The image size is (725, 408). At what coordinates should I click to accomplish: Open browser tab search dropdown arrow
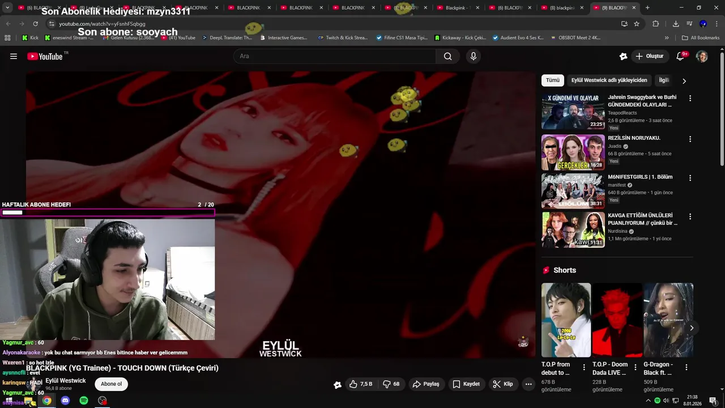point(7,8)
